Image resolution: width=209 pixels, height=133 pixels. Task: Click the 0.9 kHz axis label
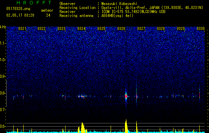click(x=3, y=76)
